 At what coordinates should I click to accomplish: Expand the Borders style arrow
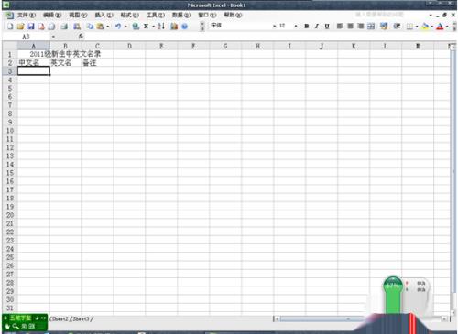417,27
